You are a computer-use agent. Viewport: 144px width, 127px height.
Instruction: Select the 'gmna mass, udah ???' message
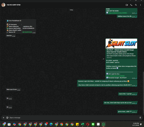click(x=127, y=112)
